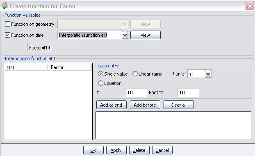Close the Create function for Factor dialog
The image size is (255, 156).
click(250, 6)
